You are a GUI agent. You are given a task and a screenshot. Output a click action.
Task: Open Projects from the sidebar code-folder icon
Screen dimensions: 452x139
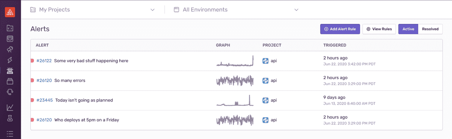(x=10, y=28)
